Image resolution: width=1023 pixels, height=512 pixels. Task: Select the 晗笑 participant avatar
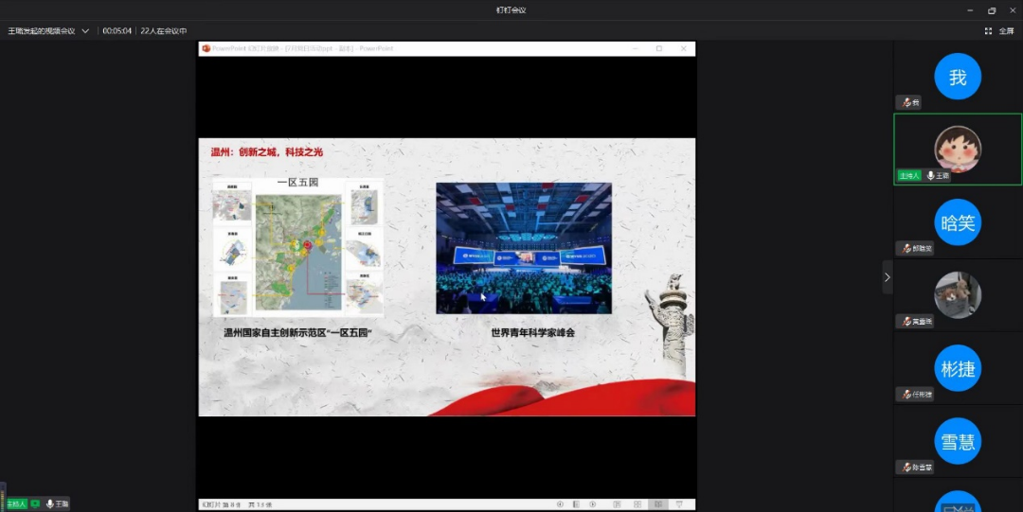(958, 222)
